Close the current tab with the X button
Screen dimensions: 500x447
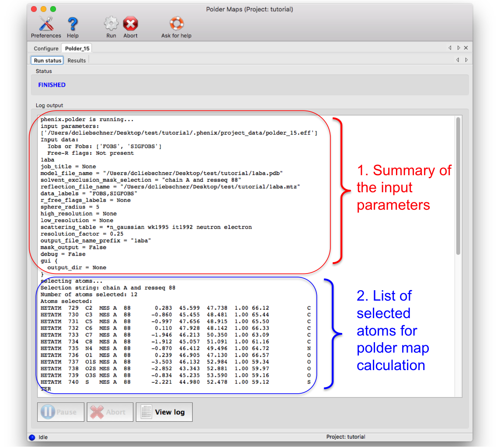click(466, 48)
